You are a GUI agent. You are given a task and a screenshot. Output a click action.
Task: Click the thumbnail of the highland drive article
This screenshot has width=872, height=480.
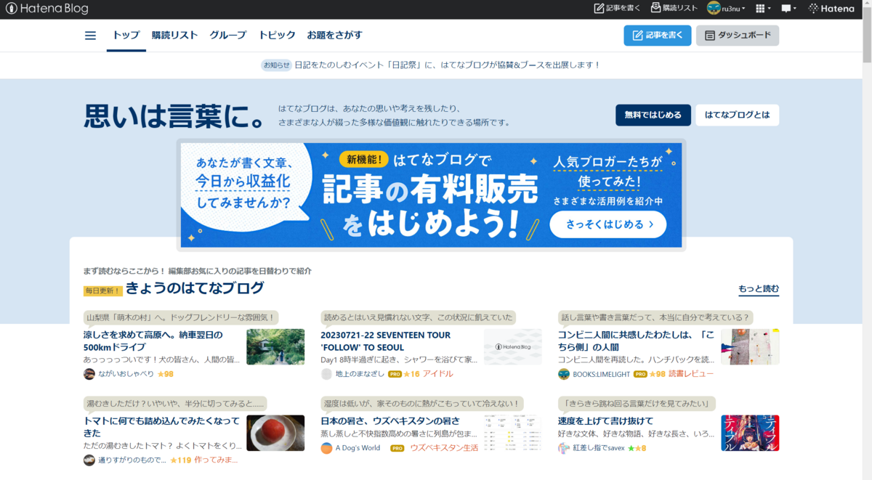[x=275, y=346]
